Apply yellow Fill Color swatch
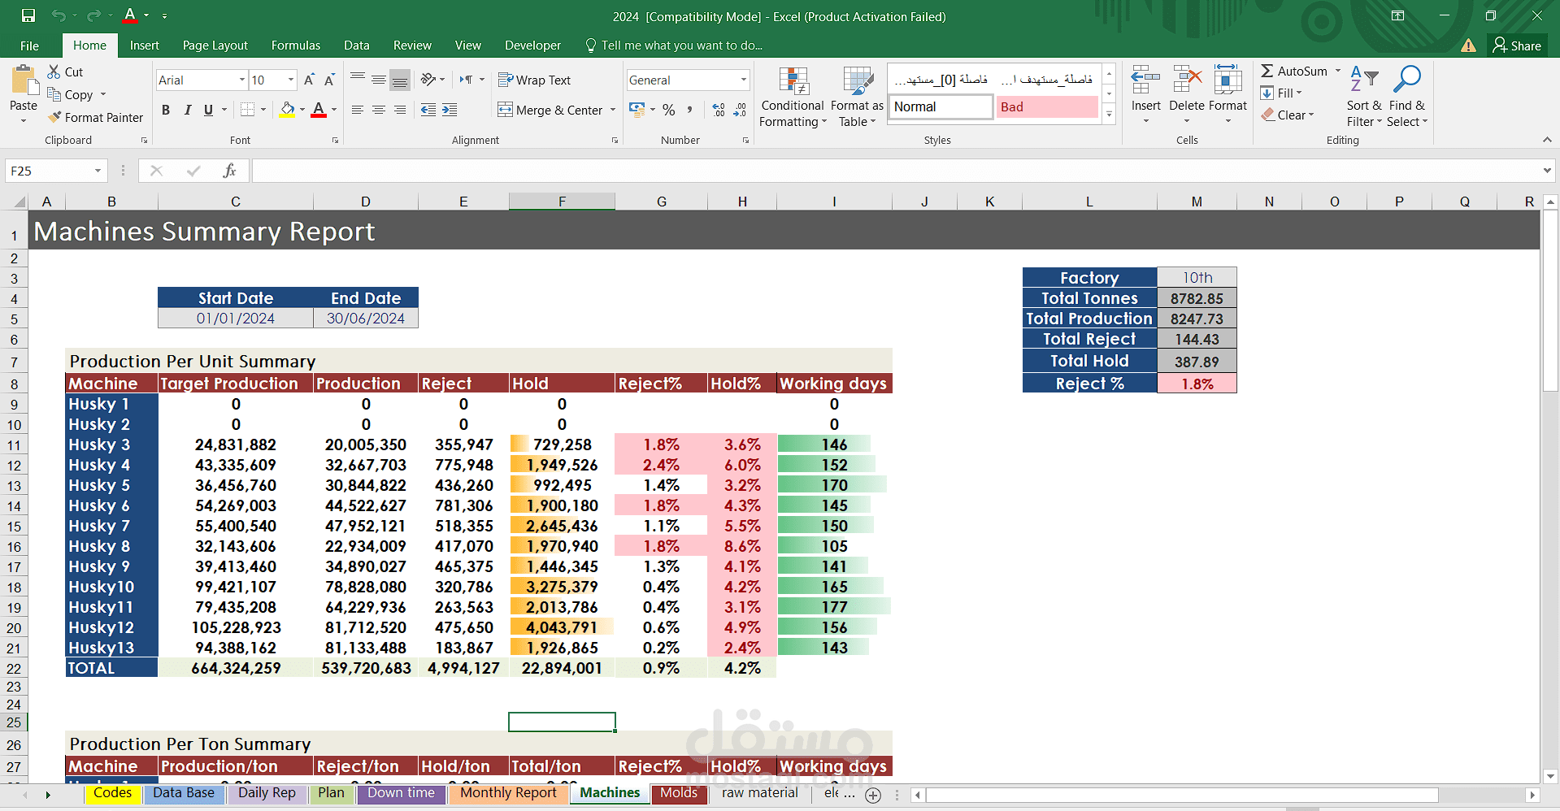This screenshot has height=811, width=1560. pos(288,110)
